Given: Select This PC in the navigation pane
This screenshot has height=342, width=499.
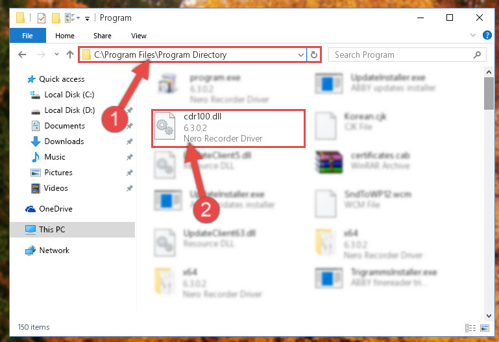Looking at the screenshot, I should pyautogui.click(x=73, y=229).
